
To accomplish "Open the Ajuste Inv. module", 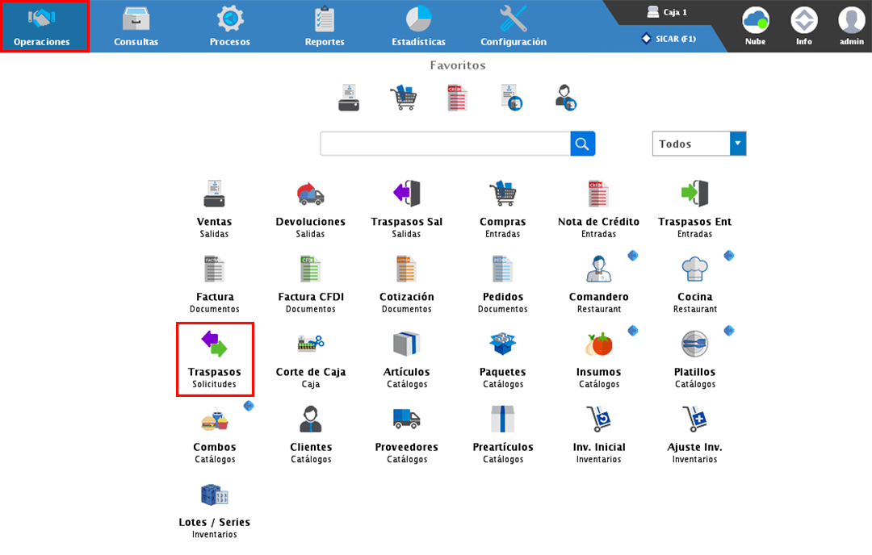I will click(x=694, y=420).
